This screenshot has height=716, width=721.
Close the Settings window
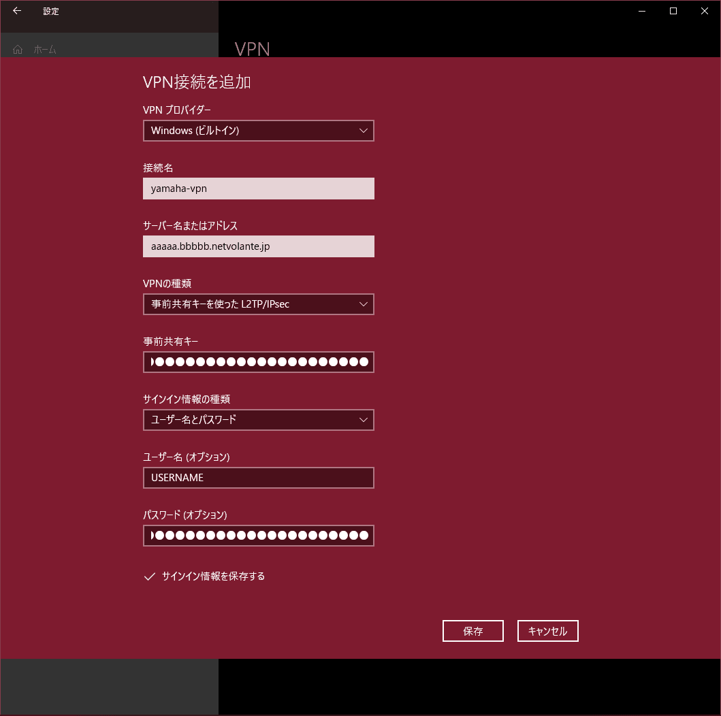tap(705, 11)
